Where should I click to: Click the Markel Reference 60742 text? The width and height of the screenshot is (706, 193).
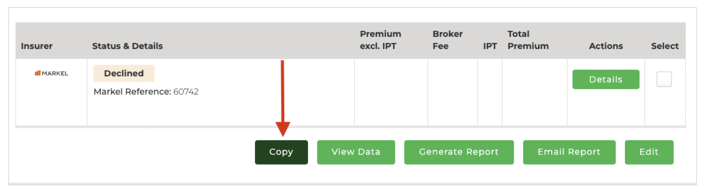[x=146, y=92]
